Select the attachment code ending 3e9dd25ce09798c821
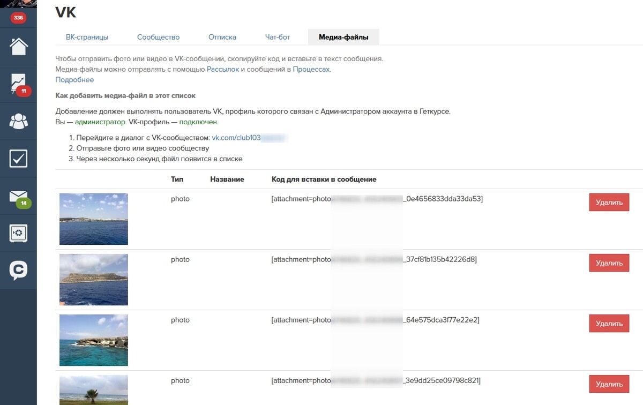This screenshot has width=643, height=405. click(x=376, y=380)
